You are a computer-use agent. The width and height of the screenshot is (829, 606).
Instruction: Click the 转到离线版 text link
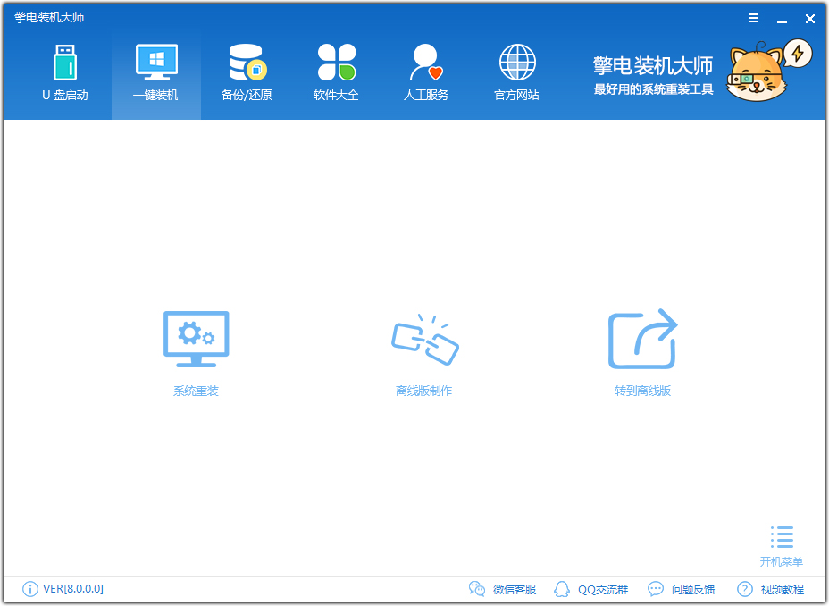pos(643,391)
